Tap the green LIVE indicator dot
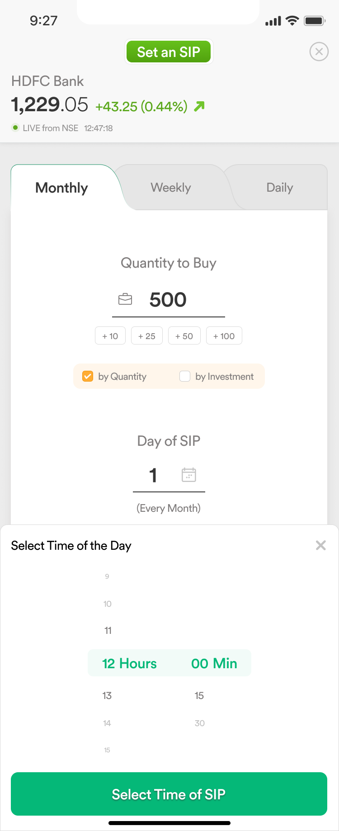Screen dimensions: 339x831 [x=15, y=127]
